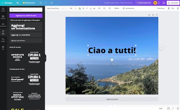Change text alignment
Screen dimensions: 180x110
[x=99, y=8]
